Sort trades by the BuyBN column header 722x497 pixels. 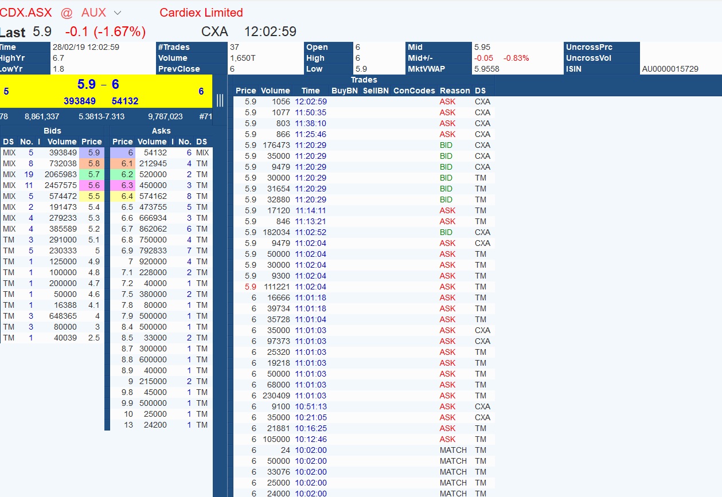click(x=345, y=91)
